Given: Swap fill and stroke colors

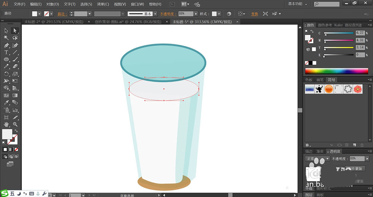Looking at the screenshot, I should click(16, 130).
